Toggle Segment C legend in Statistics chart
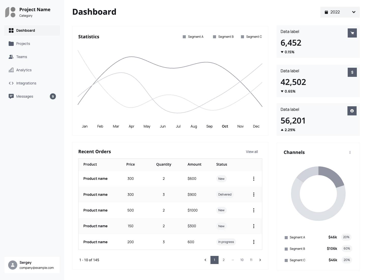The height and width of the screenshot is (280, 366). (x=251, y=37)
